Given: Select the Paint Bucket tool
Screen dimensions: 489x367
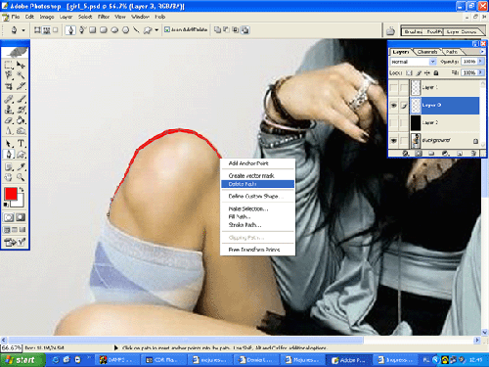Looking at the screenshot, I should point(21,120).
